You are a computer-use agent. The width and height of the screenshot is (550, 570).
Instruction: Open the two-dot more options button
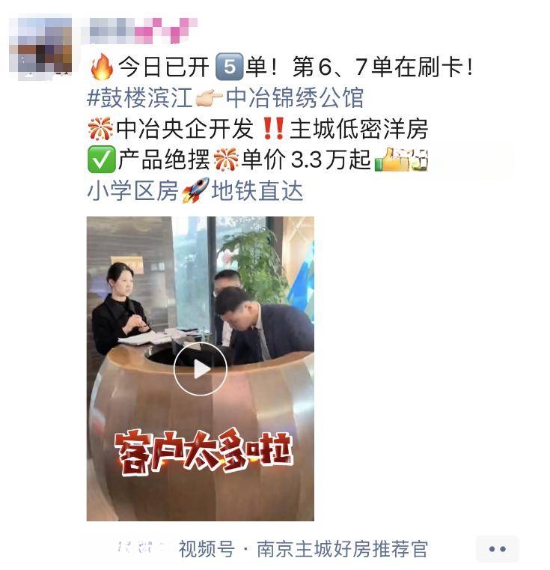[498, 549]
